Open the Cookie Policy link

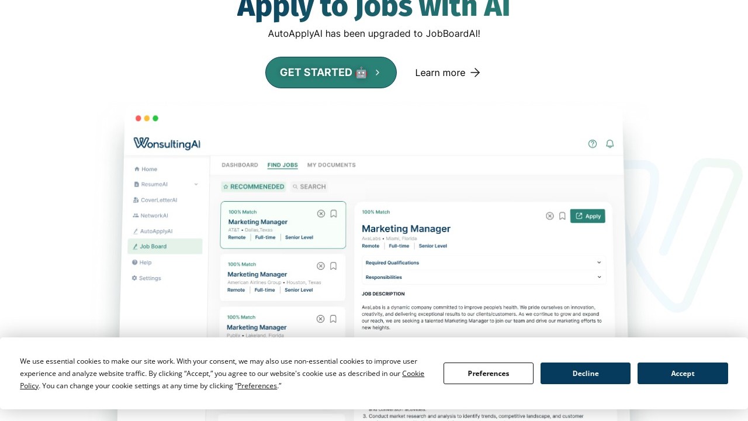413,374
